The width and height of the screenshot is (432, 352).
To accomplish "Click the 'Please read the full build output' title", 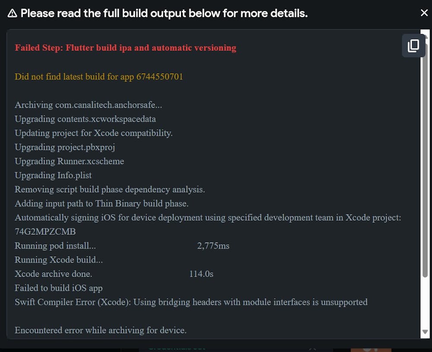I will click(164, 13).
